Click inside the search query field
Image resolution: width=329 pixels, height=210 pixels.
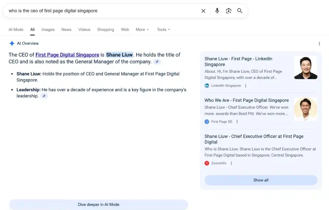[103, 11]
